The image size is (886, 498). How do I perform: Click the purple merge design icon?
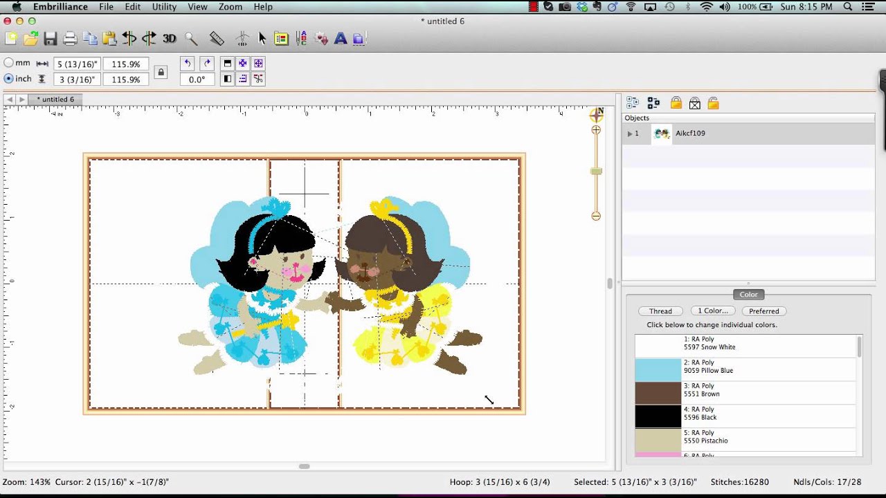tap(359, 39)
